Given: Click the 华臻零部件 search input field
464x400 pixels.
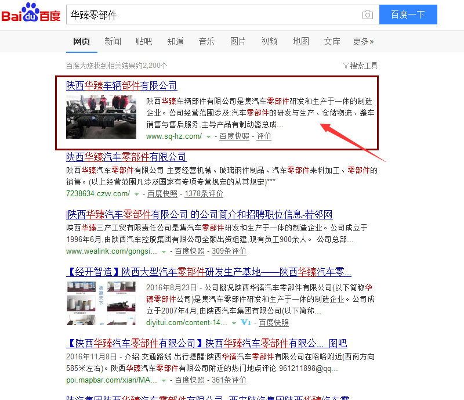Looking at the screenshot, I should coord(212,15).
